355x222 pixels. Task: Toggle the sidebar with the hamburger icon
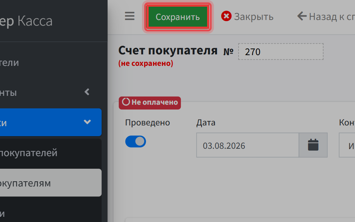tap(129, 16)
